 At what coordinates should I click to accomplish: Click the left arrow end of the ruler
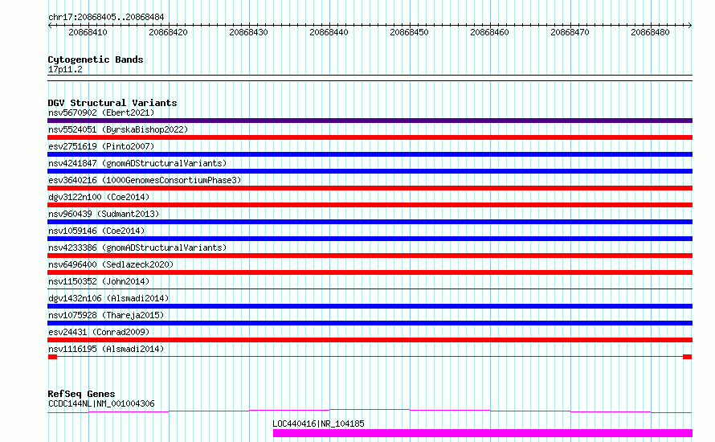[50, 26]
